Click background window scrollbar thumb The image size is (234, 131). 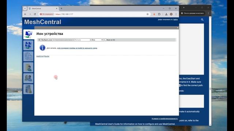point(210,89)
